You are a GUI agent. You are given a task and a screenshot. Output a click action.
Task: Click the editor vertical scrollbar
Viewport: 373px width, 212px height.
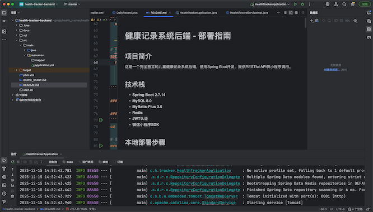[305, 23]
